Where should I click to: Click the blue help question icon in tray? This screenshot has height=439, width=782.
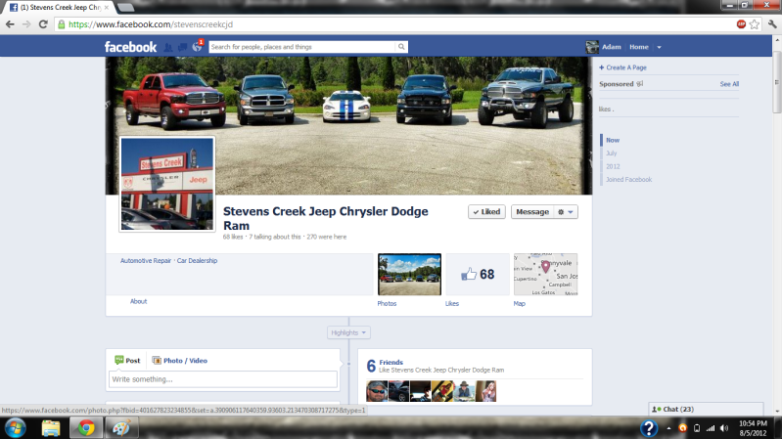(648, 428)
